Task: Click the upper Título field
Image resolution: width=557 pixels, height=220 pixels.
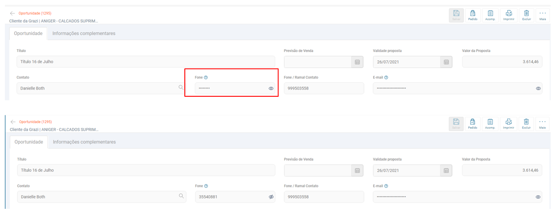Action: [145, 62]
